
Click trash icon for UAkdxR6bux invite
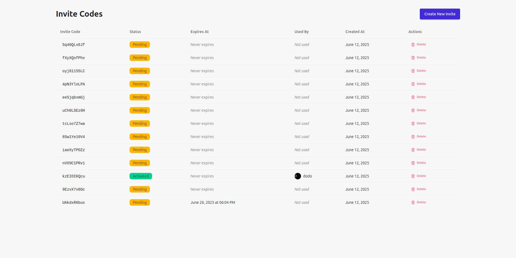click(413, 202)
